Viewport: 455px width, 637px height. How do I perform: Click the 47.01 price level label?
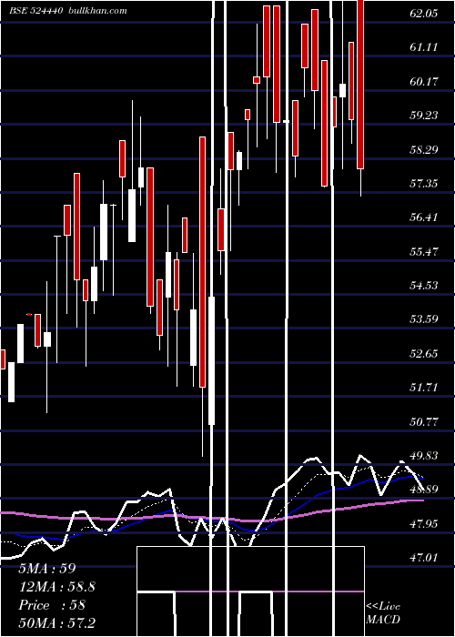pyautogui.click(x=424, y=557)
